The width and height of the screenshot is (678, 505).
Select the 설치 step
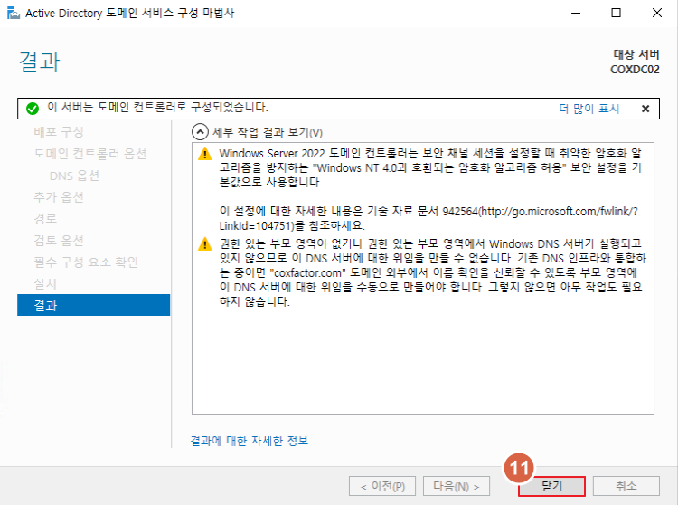(45, 283)
